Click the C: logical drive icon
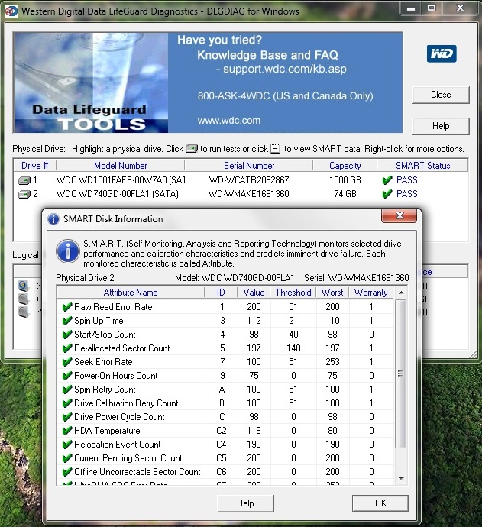The image size is (482, 527). 24,286
